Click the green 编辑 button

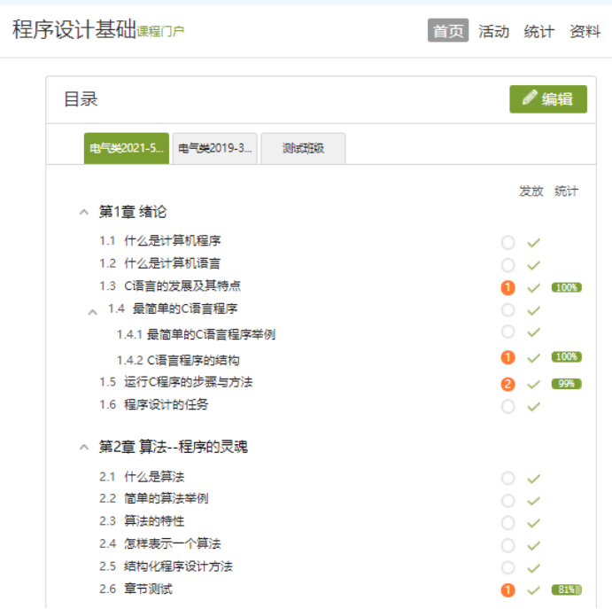pos(547,99)
